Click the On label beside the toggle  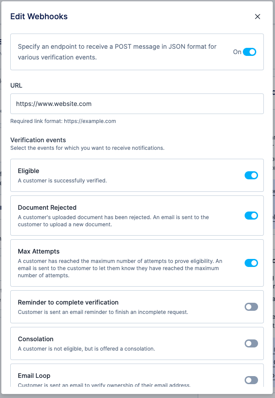click(237, 52)
